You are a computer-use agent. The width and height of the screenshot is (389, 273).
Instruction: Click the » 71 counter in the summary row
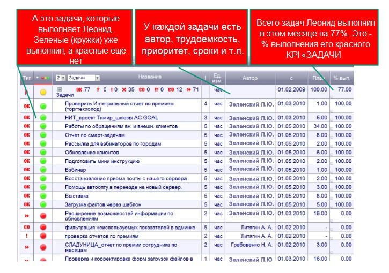click(193, 89)
